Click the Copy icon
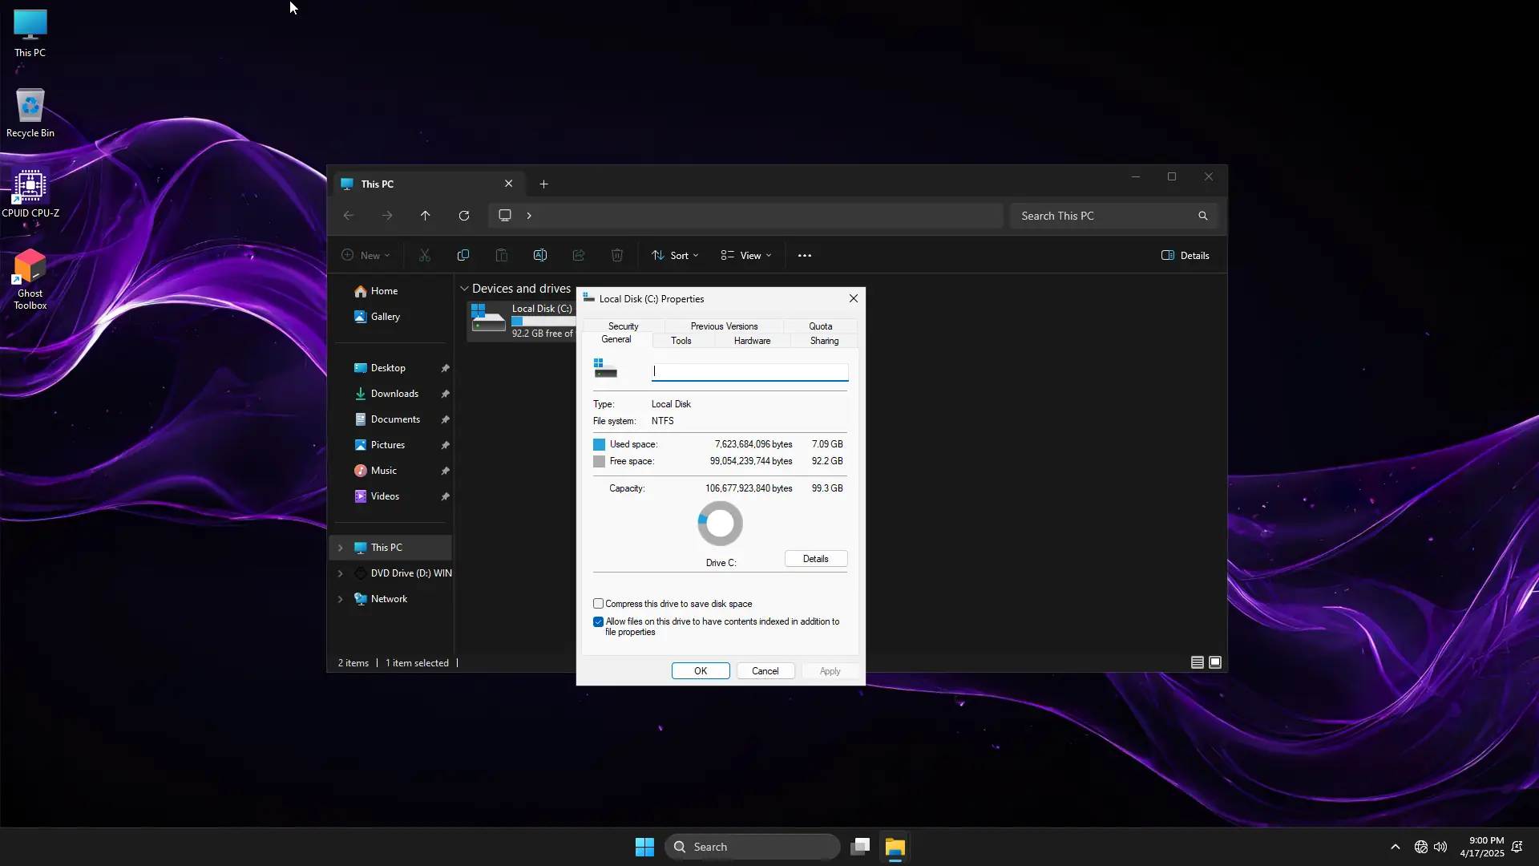This screenshot has height=866, width=1539. (x=463, y=255)
